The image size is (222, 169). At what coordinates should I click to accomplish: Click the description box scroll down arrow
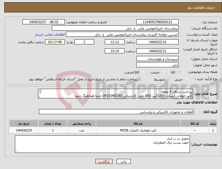(x=40, y=92)
